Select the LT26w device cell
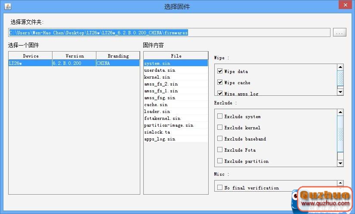This screenshot has height=214, width=355. tap(31, 63)
